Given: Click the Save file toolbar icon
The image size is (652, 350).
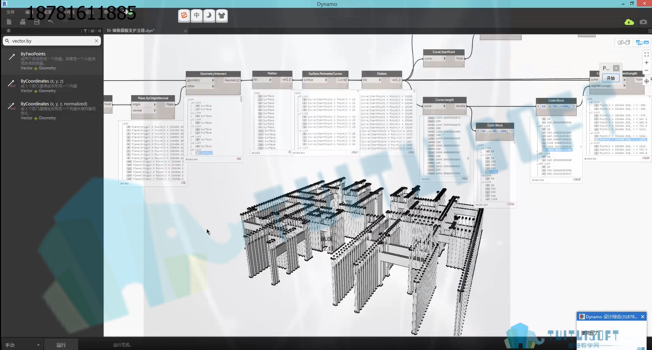Looking at the screenshot, I should [x=37, y=22].
